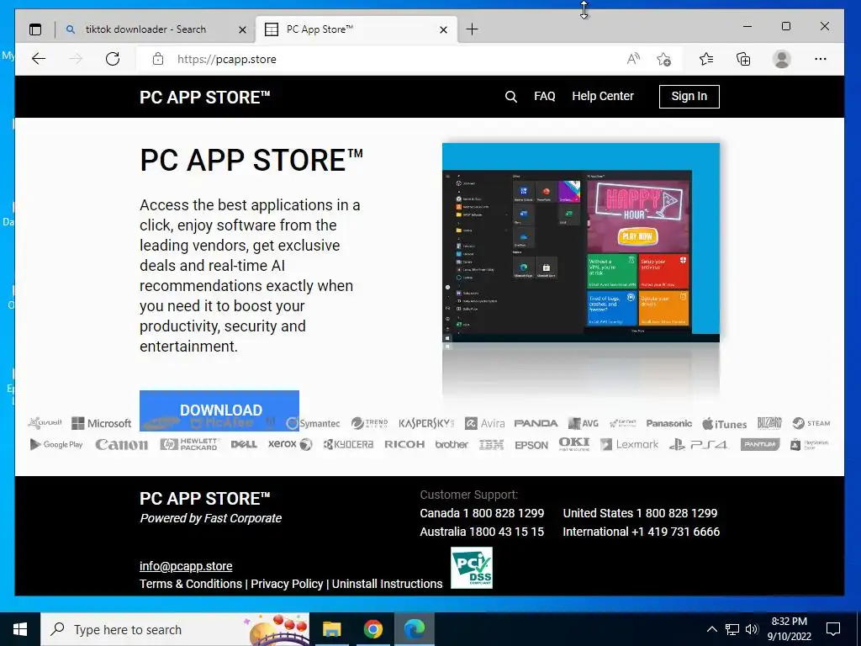
Task: Open a new browser tab
Action: pyautogui.click(x=472, y=29)
